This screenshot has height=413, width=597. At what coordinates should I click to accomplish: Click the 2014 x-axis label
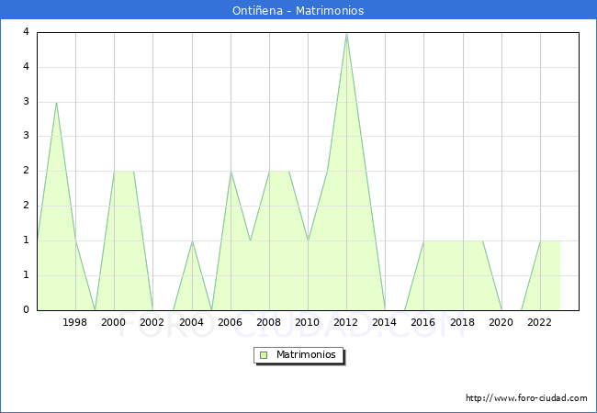point(385,322)
